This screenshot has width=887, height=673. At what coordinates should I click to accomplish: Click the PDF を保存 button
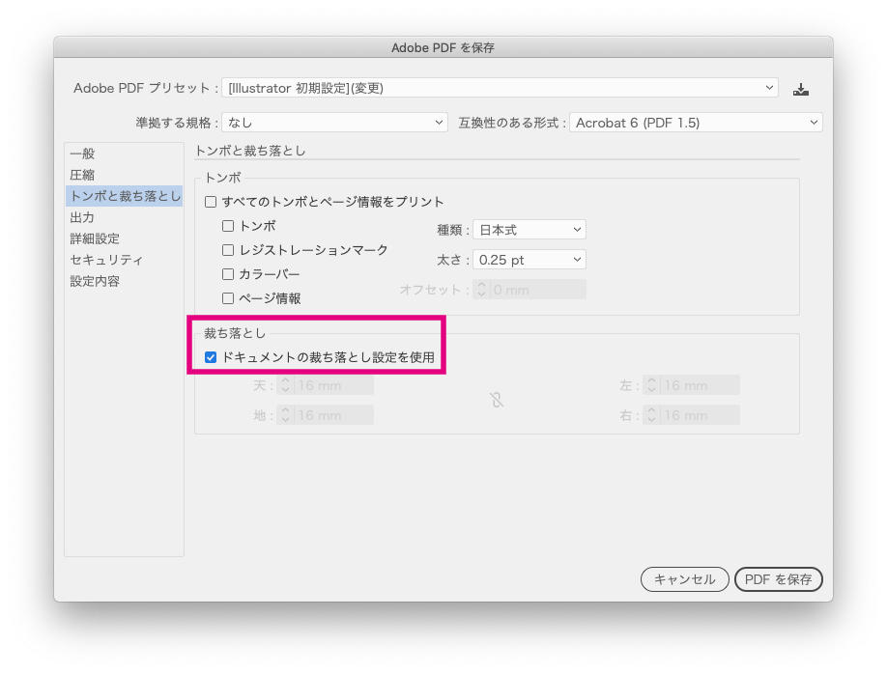point(778,579)
